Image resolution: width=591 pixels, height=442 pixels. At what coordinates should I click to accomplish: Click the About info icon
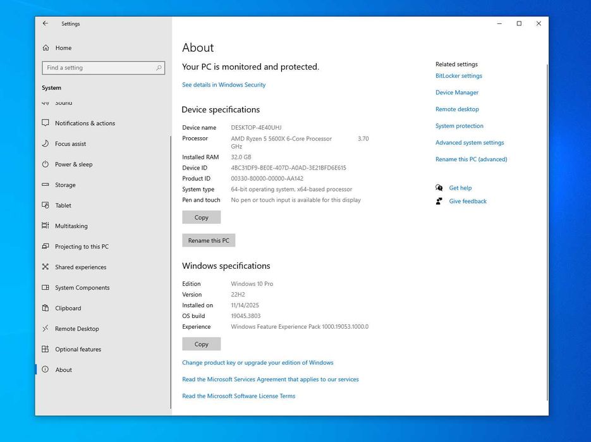point(46,369)
